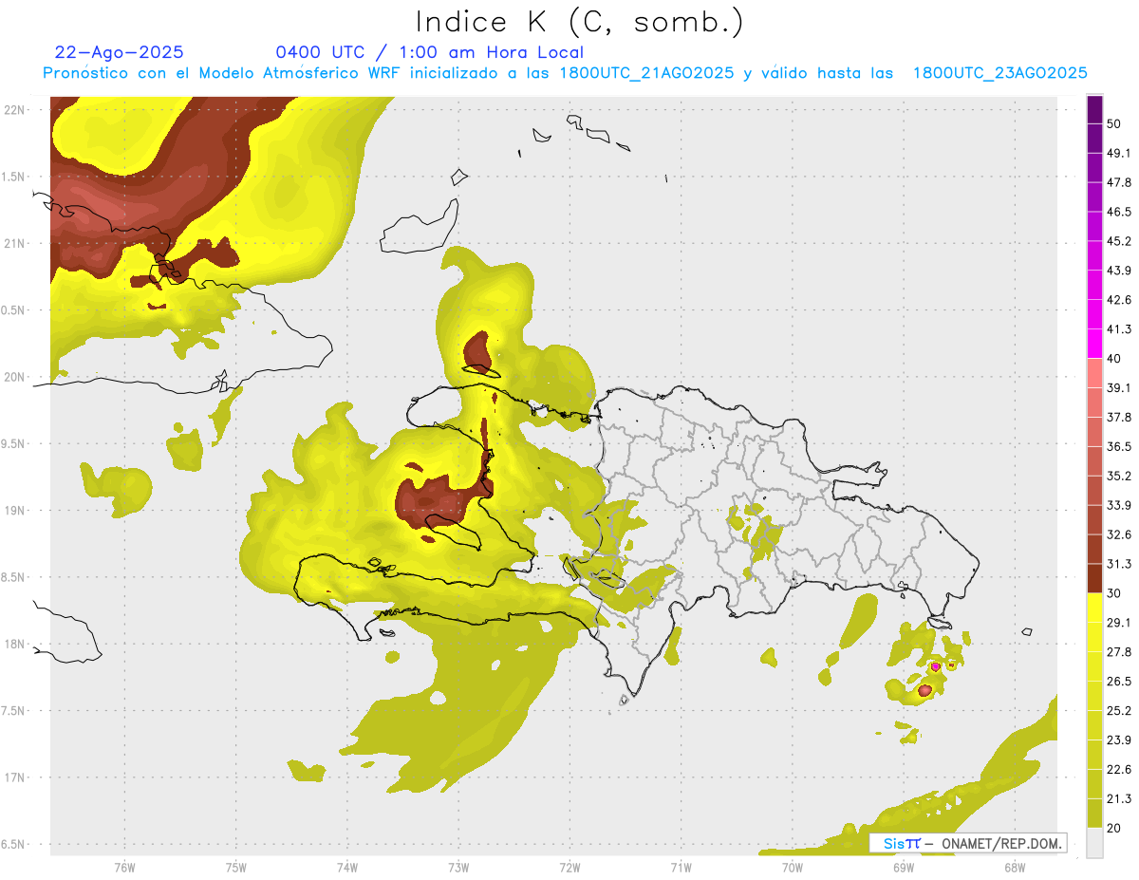The image size is (1139, 880).
Task: Click the legend value '22.6'
Action: tap(1119, 770)
